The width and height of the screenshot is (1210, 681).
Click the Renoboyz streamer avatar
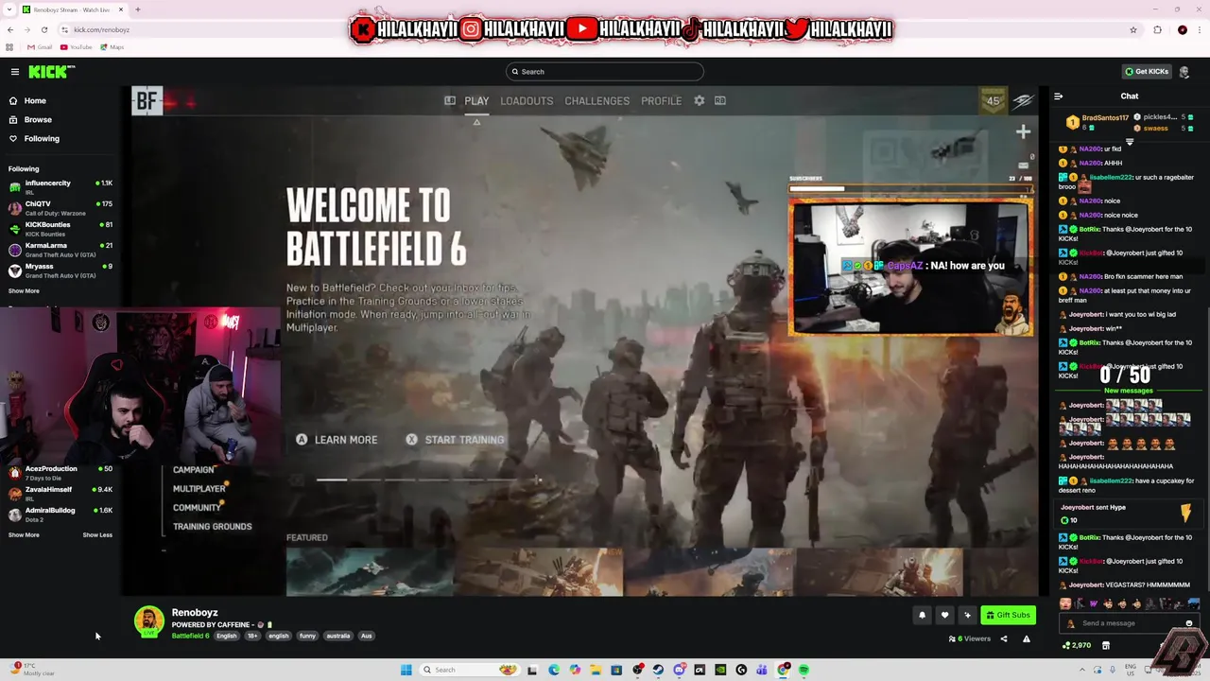[x=148, y=621]
